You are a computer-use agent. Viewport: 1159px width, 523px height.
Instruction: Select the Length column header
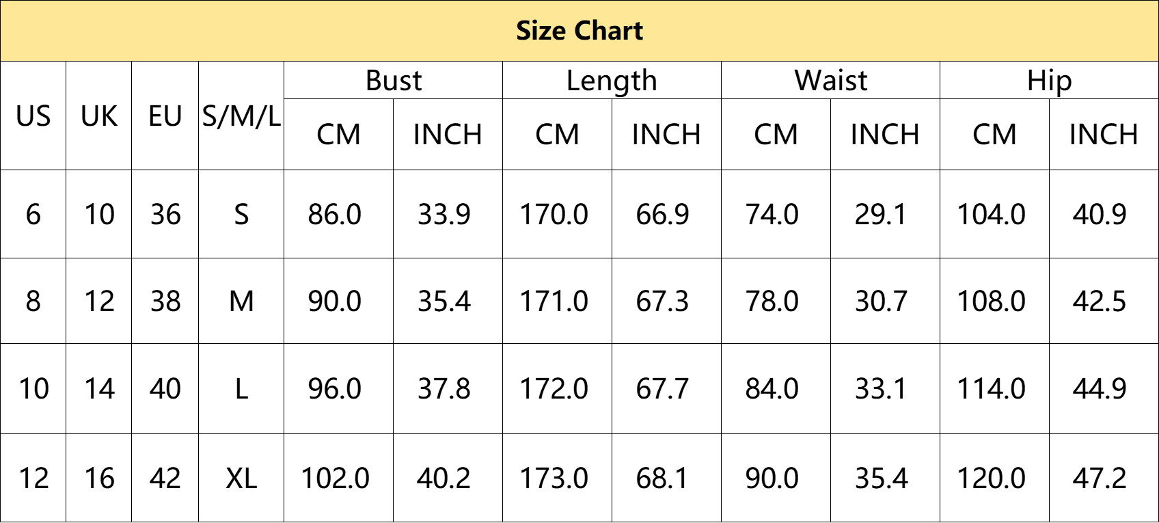[612, 81]
